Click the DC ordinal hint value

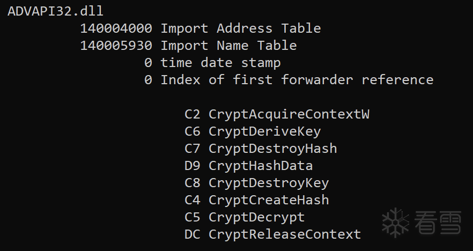(193, 234)
